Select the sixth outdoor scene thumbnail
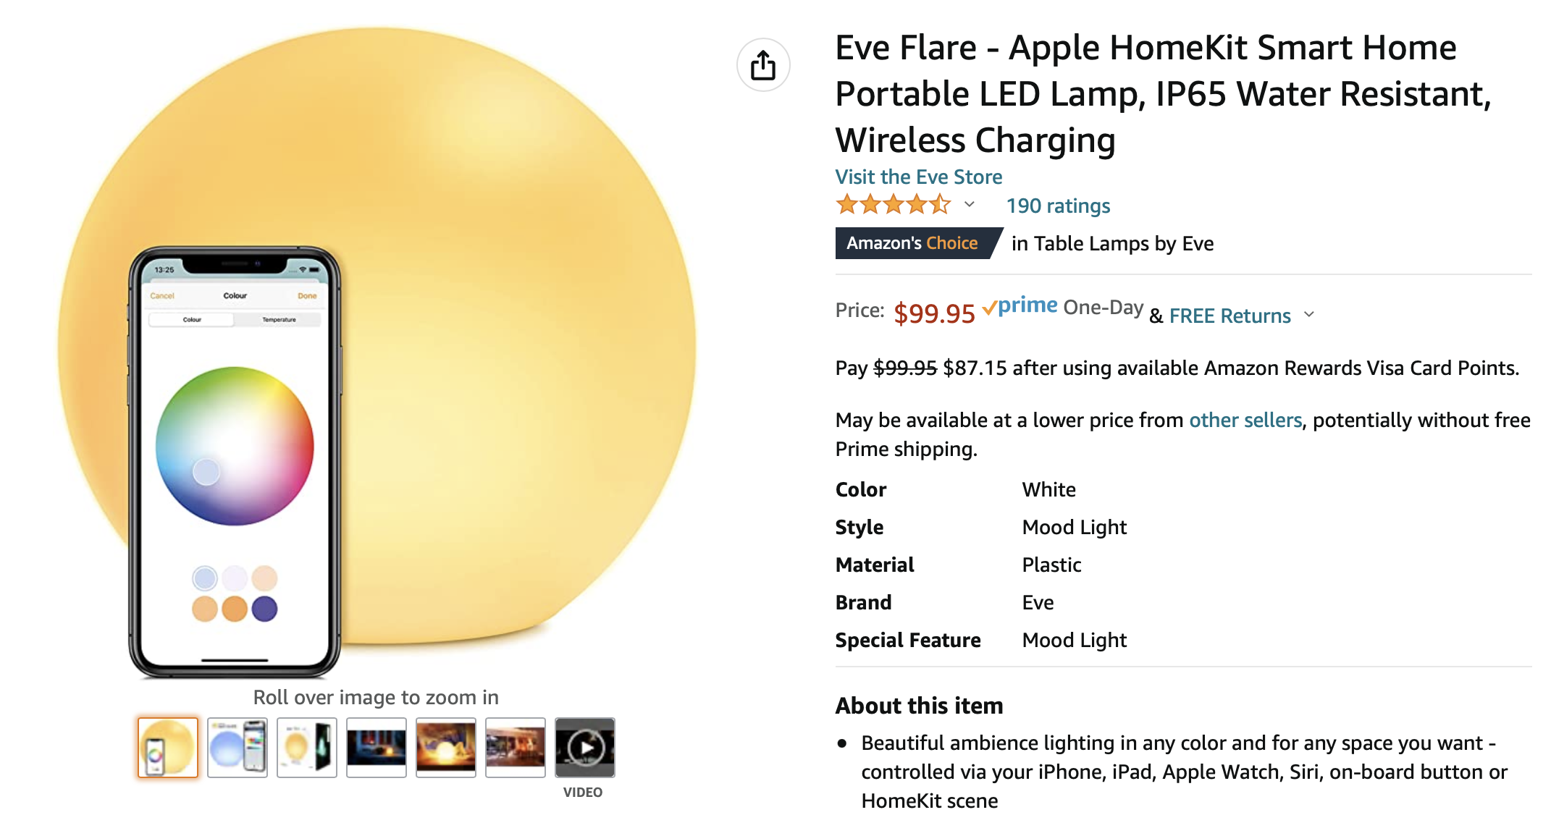1551x815 pixels. tap(516, 748)
